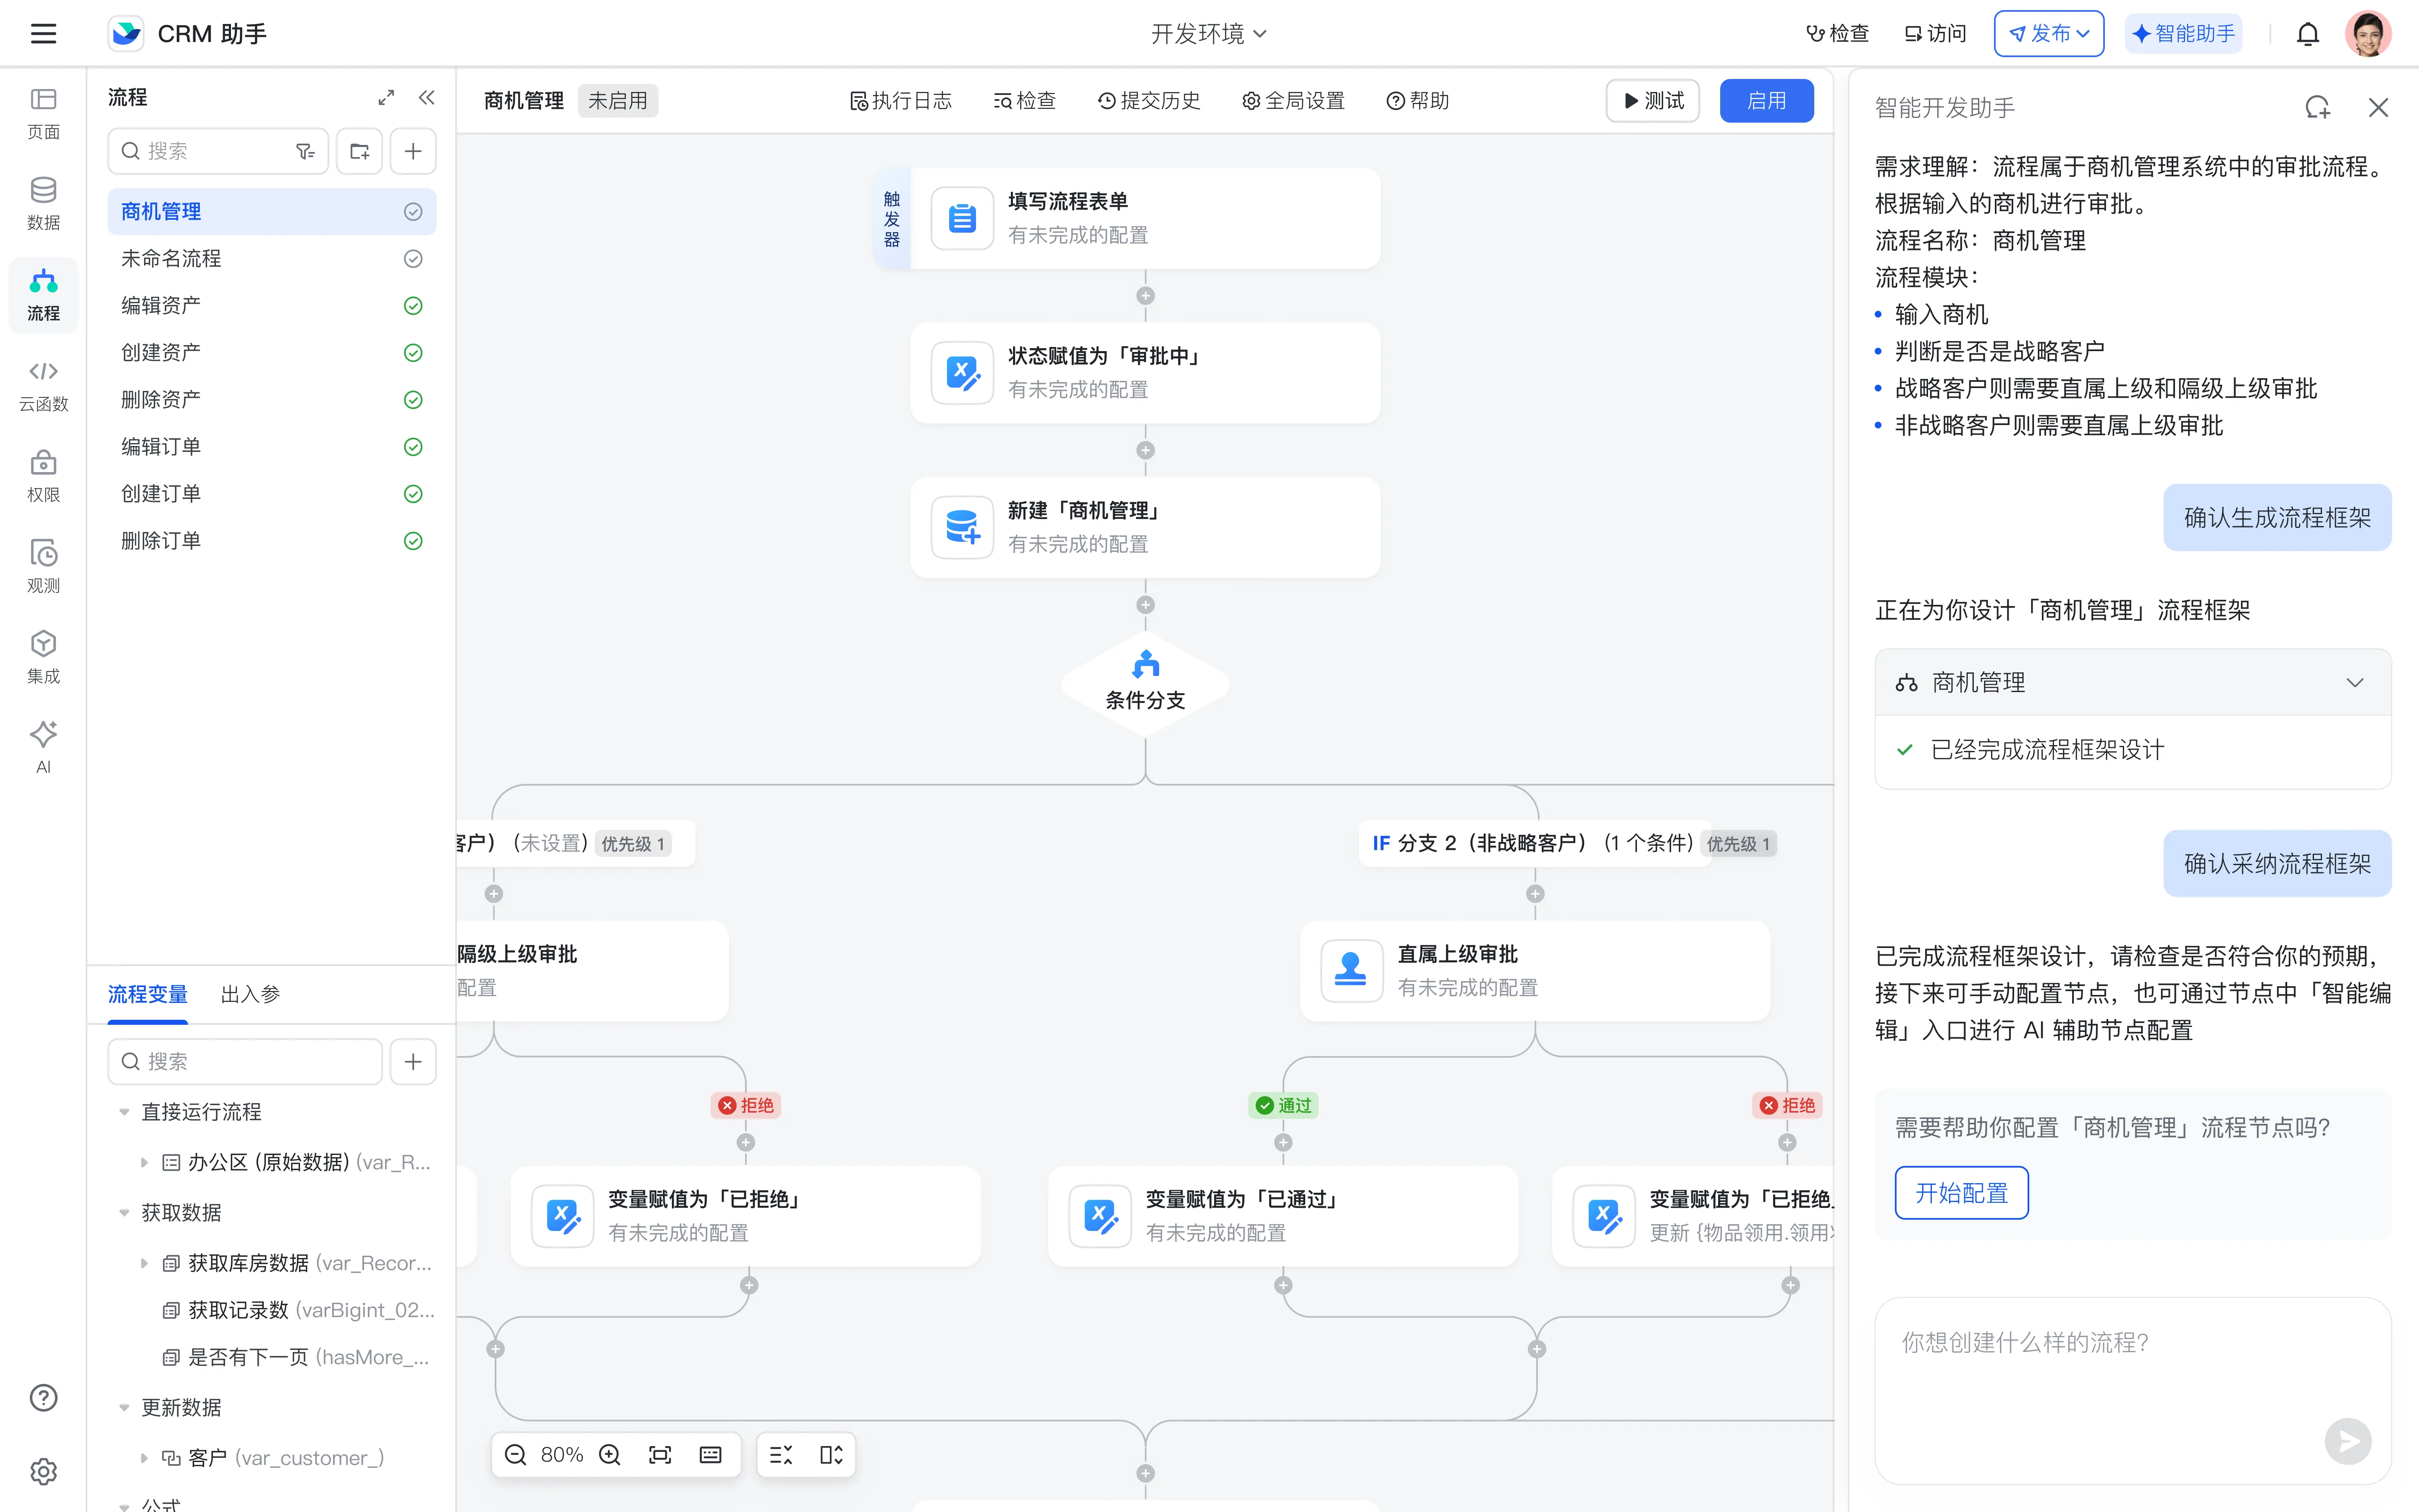Add a new flow with plus button
Screen dimensions: 2419x1512
coord(413,151)
